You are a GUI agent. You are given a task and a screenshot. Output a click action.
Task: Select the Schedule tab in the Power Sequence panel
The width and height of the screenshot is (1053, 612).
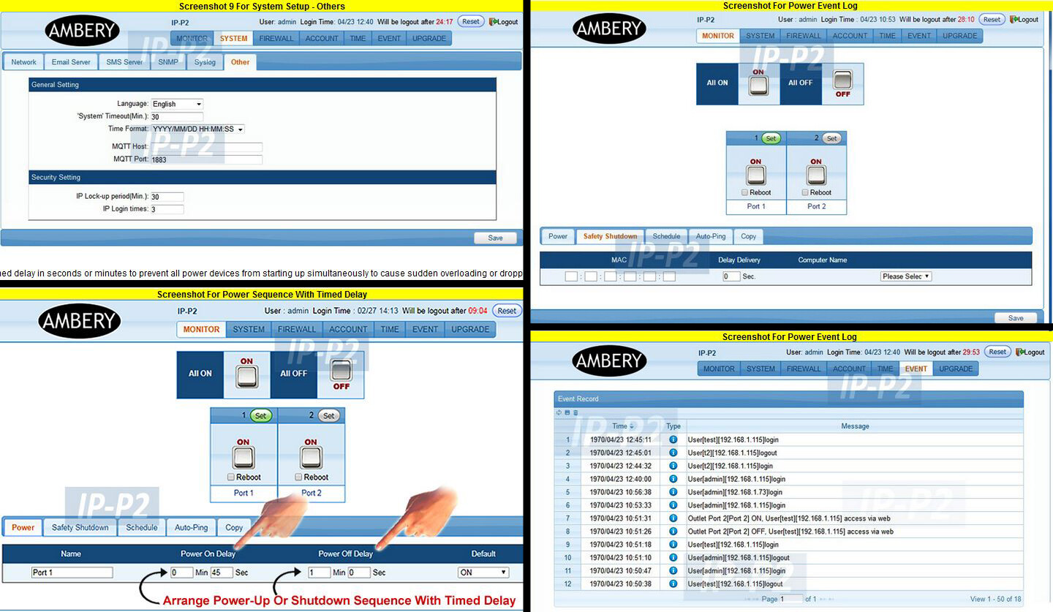pos(142,527)
